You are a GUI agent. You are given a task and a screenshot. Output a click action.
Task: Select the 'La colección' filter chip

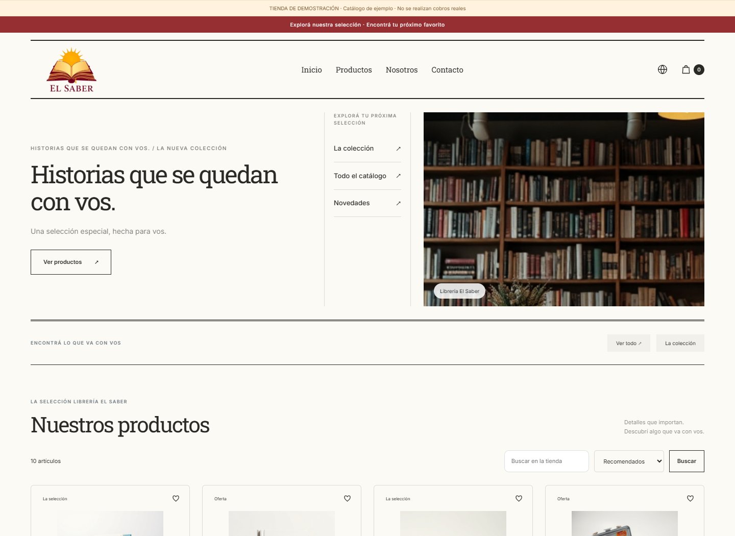click(680, 343)
